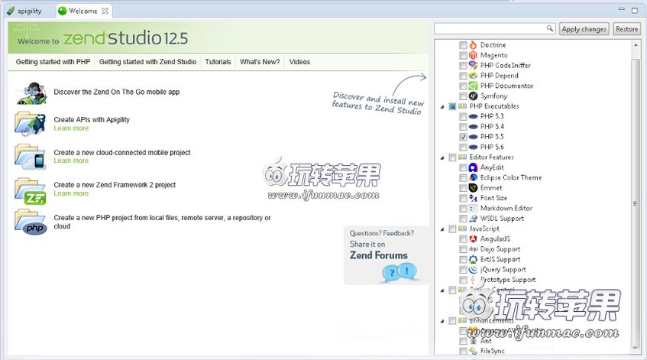647x360 pixels.
Task: Click the jQuery Support icon
Action: (x=473, y=270)
